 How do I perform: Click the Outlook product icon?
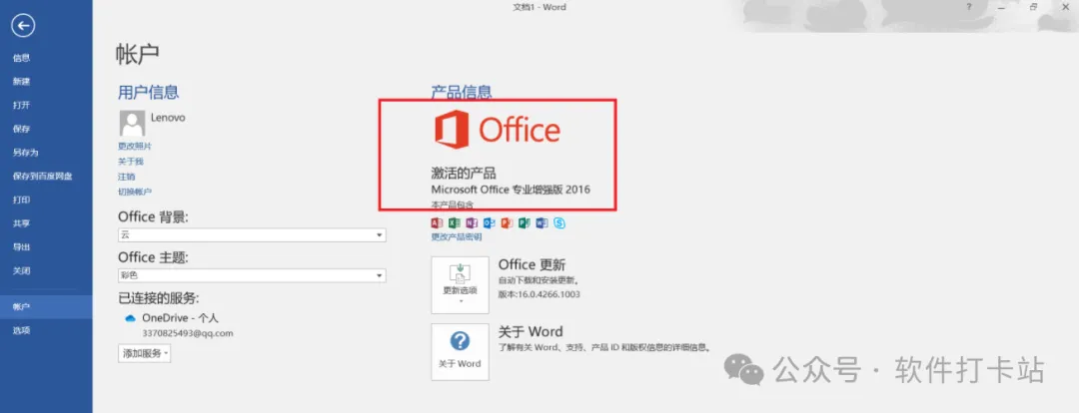[490, 222]
